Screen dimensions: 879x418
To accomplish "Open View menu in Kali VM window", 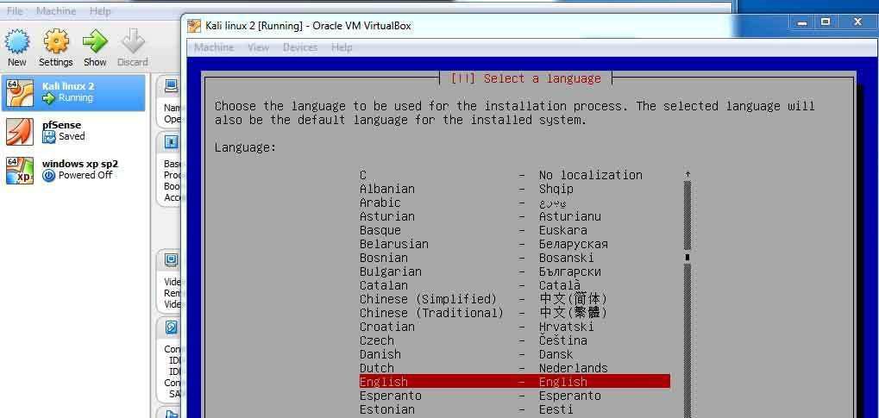I will click(x=259, y=47).
